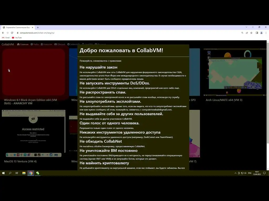The image size is (269, 201).
Task: Open the clock showing 10:51
Action: (x=257, y=173)
